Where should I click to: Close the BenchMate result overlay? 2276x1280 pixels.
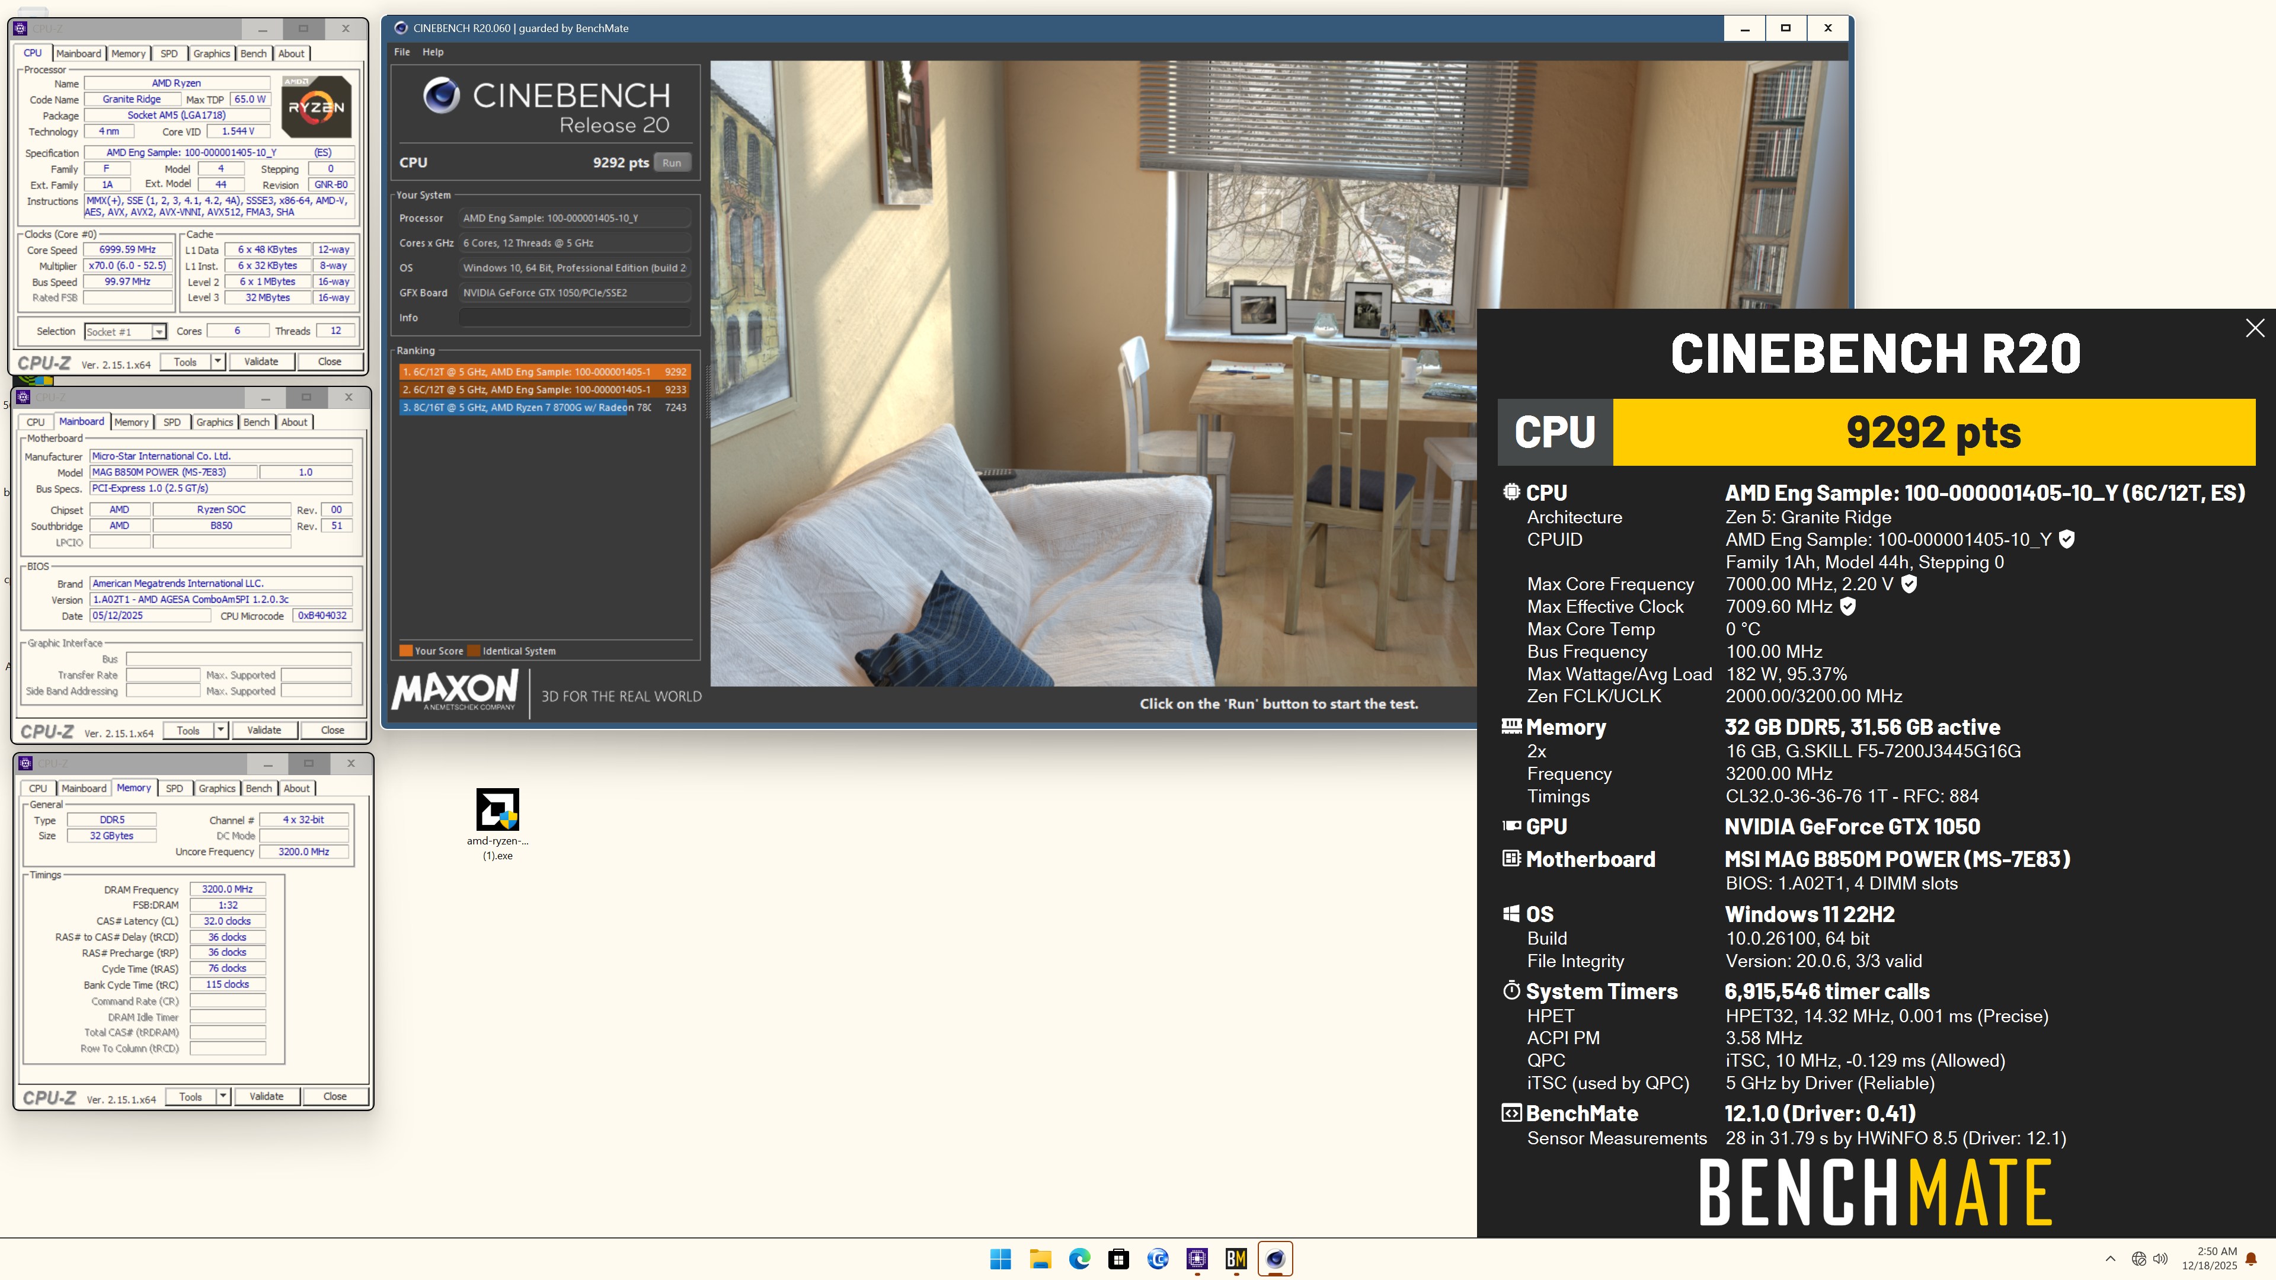pyautogui.click(x=2255, y=328)
